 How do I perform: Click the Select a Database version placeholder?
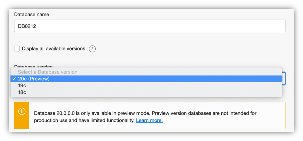47,72
